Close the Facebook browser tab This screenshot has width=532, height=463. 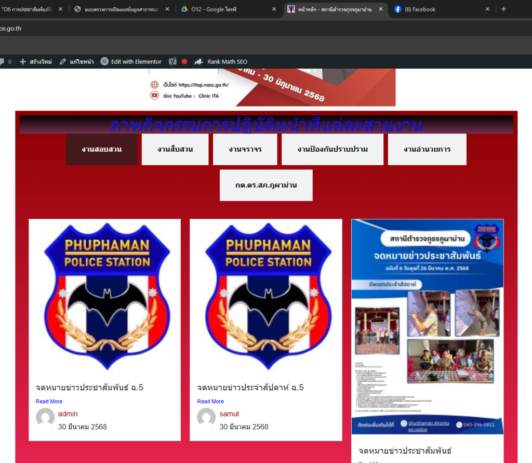[x=487, y=9]
